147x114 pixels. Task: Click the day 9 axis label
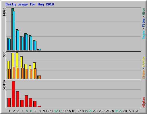pyautogui.click(x=44, y=111)
